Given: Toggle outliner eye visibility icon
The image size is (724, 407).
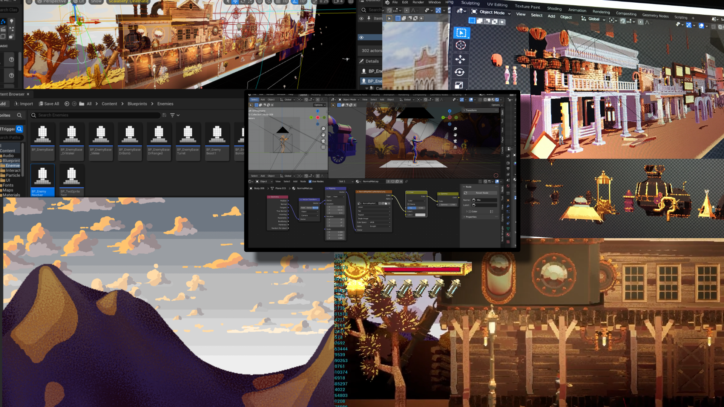Looking at the screenshot, I should pos(361,38).
